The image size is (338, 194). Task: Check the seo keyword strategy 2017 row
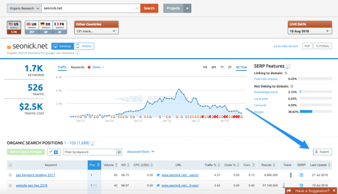[x=10, y=175]
